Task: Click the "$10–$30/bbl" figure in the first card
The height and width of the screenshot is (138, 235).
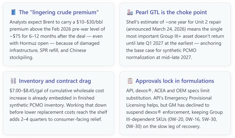Action: (90, 22)
